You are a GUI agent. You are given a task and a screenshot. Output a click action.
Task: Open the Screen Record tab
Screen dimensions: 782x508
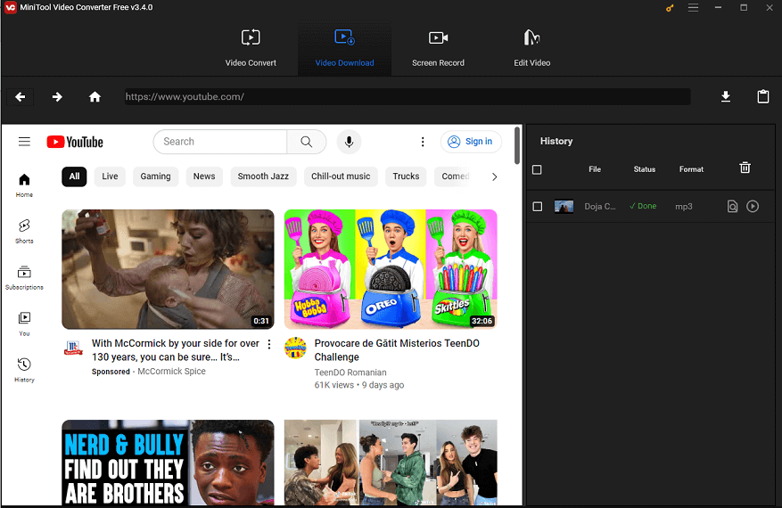click(438, 48)
